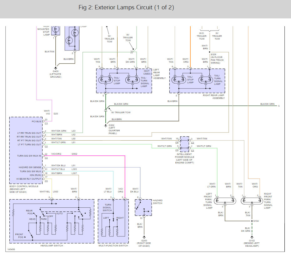Click connector label 'C9' on power module
Screen dimensions: 291x257
[177, 150]
